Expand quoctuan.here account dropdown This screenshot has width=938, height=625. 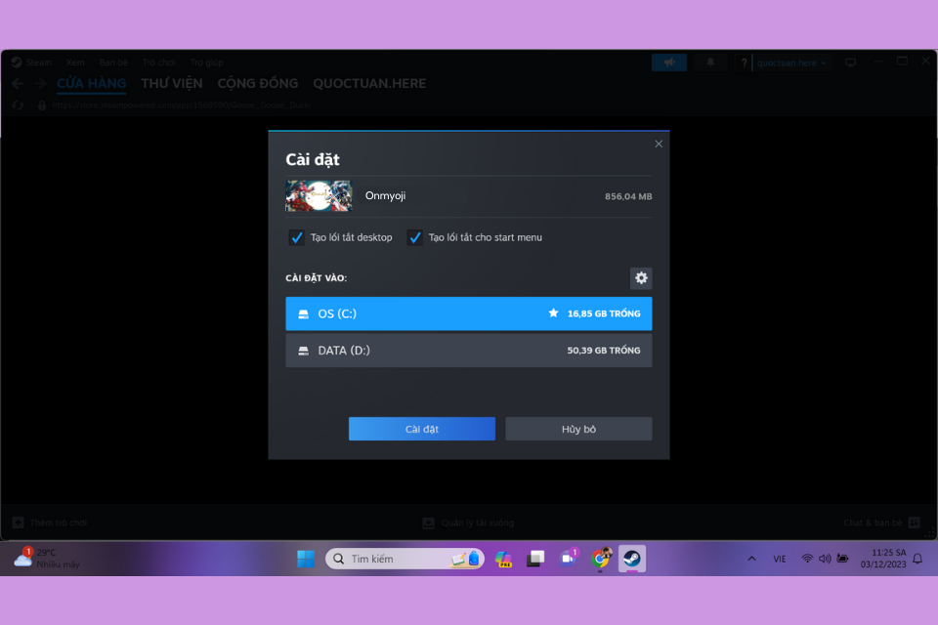click(790, 62)
